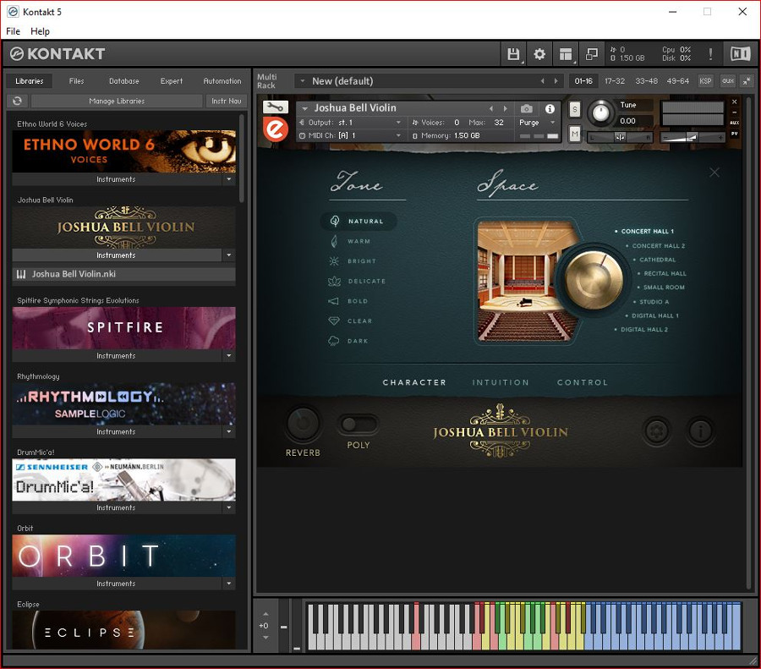Toggle the KSP multiscript button

click(706, 81)
